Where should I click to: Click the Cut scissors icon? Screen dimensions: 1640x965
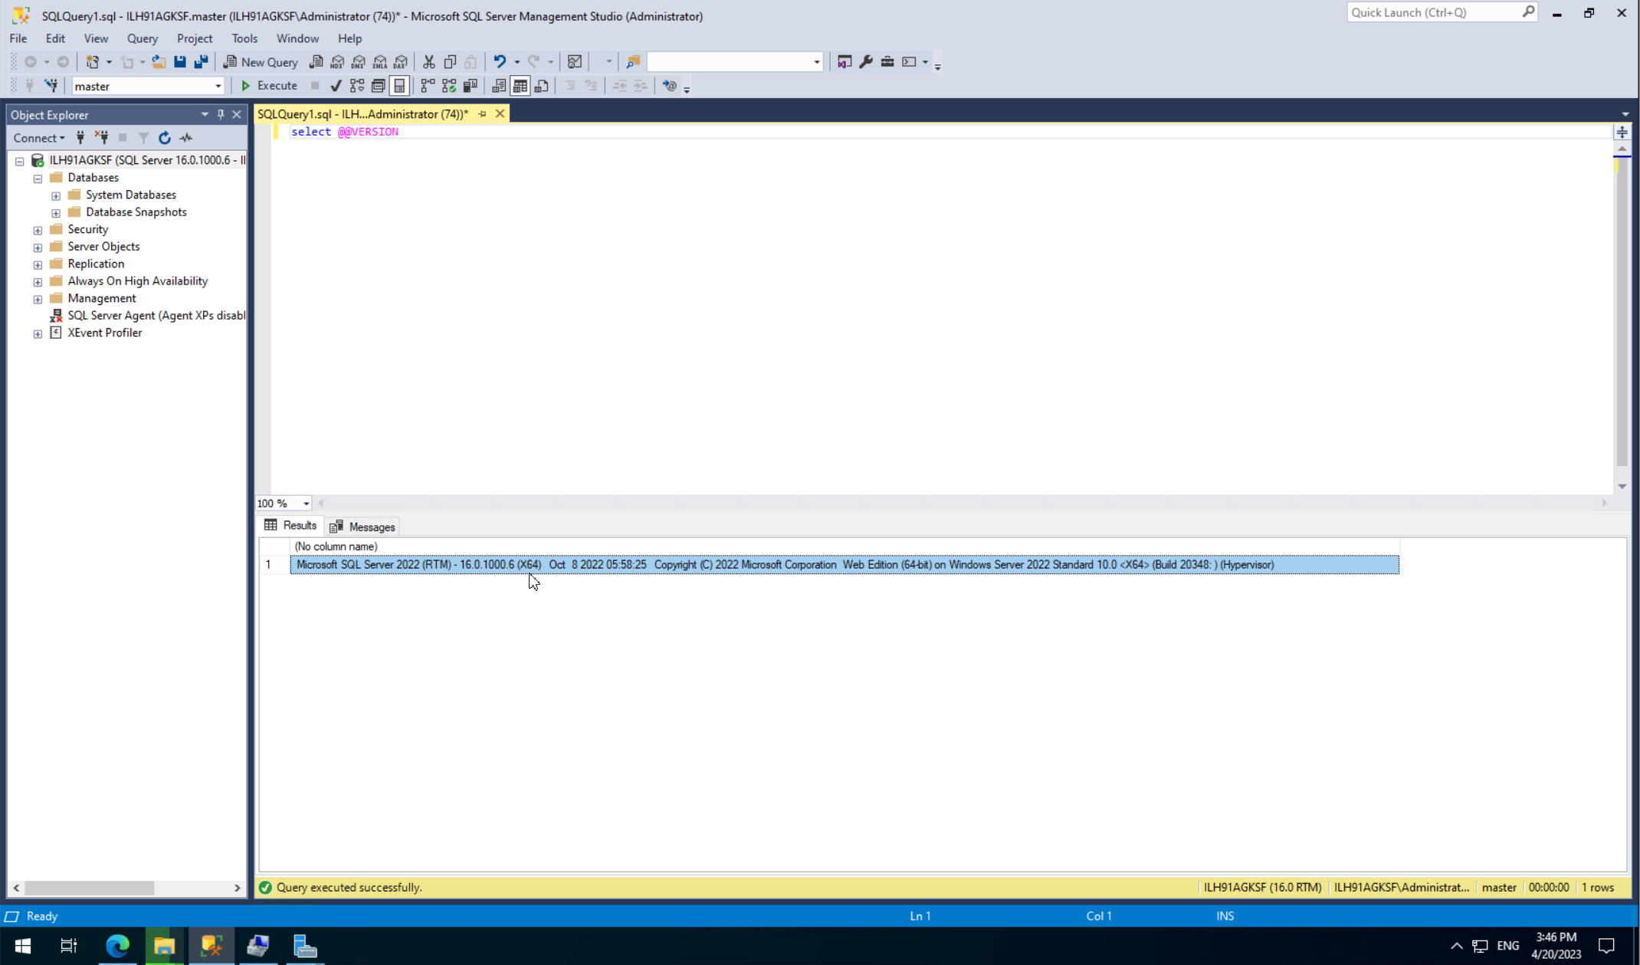(x=428, y=62)
